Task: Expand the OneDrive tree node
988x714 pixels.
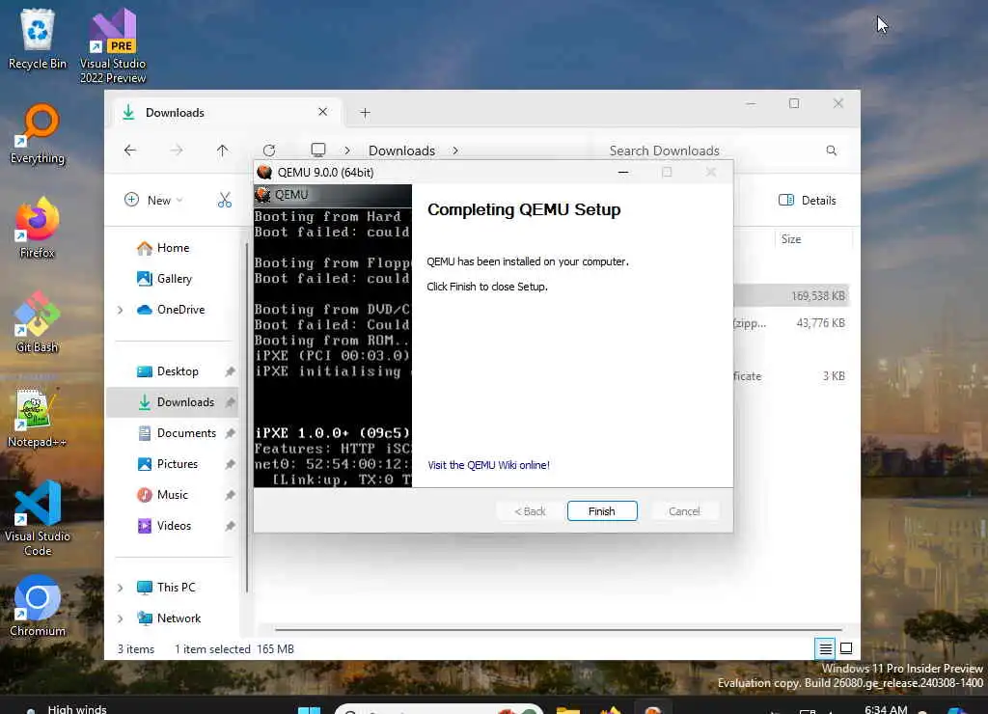Action: [120, 310]
